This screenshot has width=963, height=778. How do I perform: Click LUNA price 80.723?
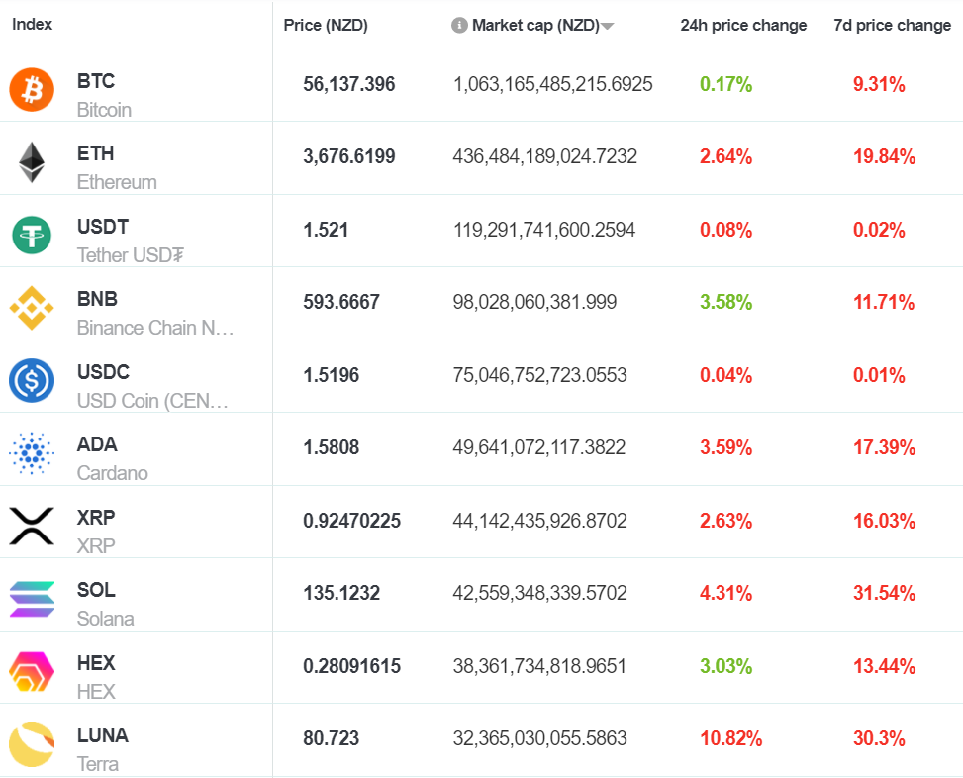pyautogui.click(x=331, y=738)
